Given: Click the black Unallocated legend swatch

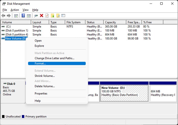Looking at the screenshot, I should tap(3, 117).
